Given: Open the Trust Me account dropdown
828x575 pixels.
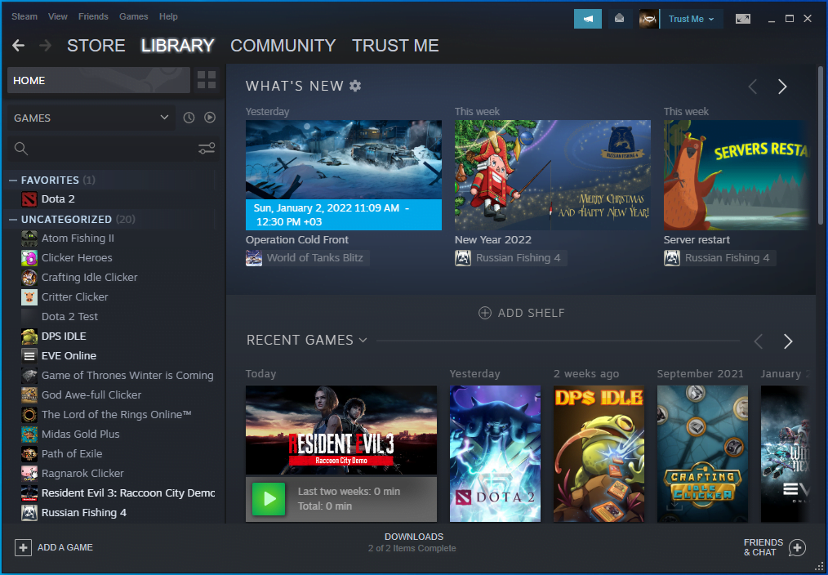Looking at the screenshot, I should [x=691, y=19].
